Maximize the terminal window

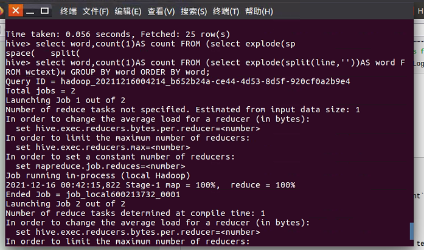(x=44, y=11)
